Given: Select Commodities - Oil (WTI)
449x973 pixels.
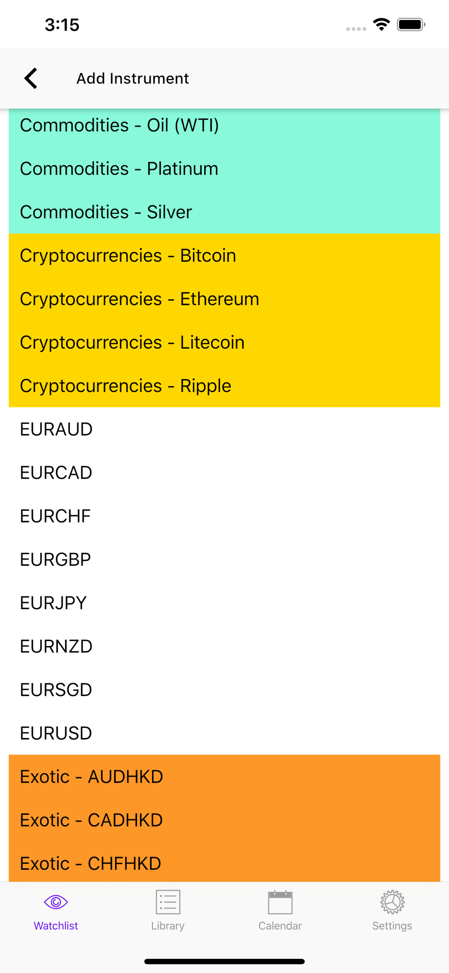Looking at the screenshot, I should (224, 125).
